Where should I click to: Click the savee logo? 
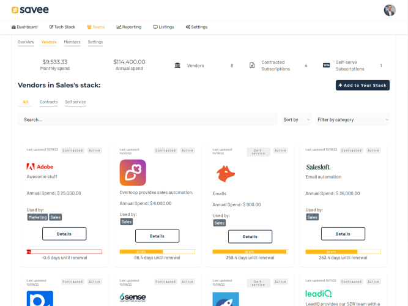click(30, 10)
